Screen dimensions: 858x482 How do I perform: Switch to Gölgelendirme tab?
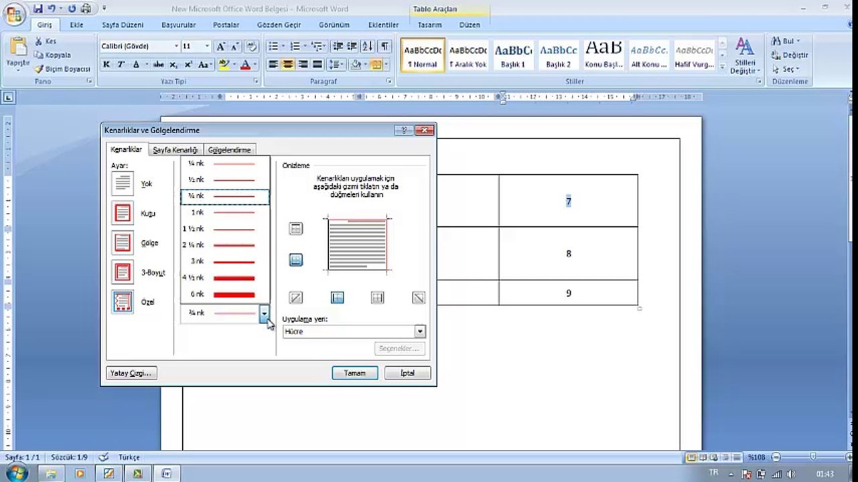(229, 150)
